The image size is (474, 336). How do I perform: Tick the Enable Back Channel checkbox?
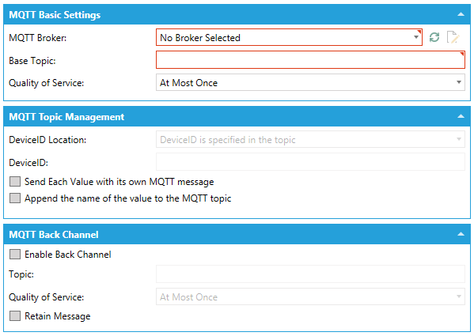15,255
